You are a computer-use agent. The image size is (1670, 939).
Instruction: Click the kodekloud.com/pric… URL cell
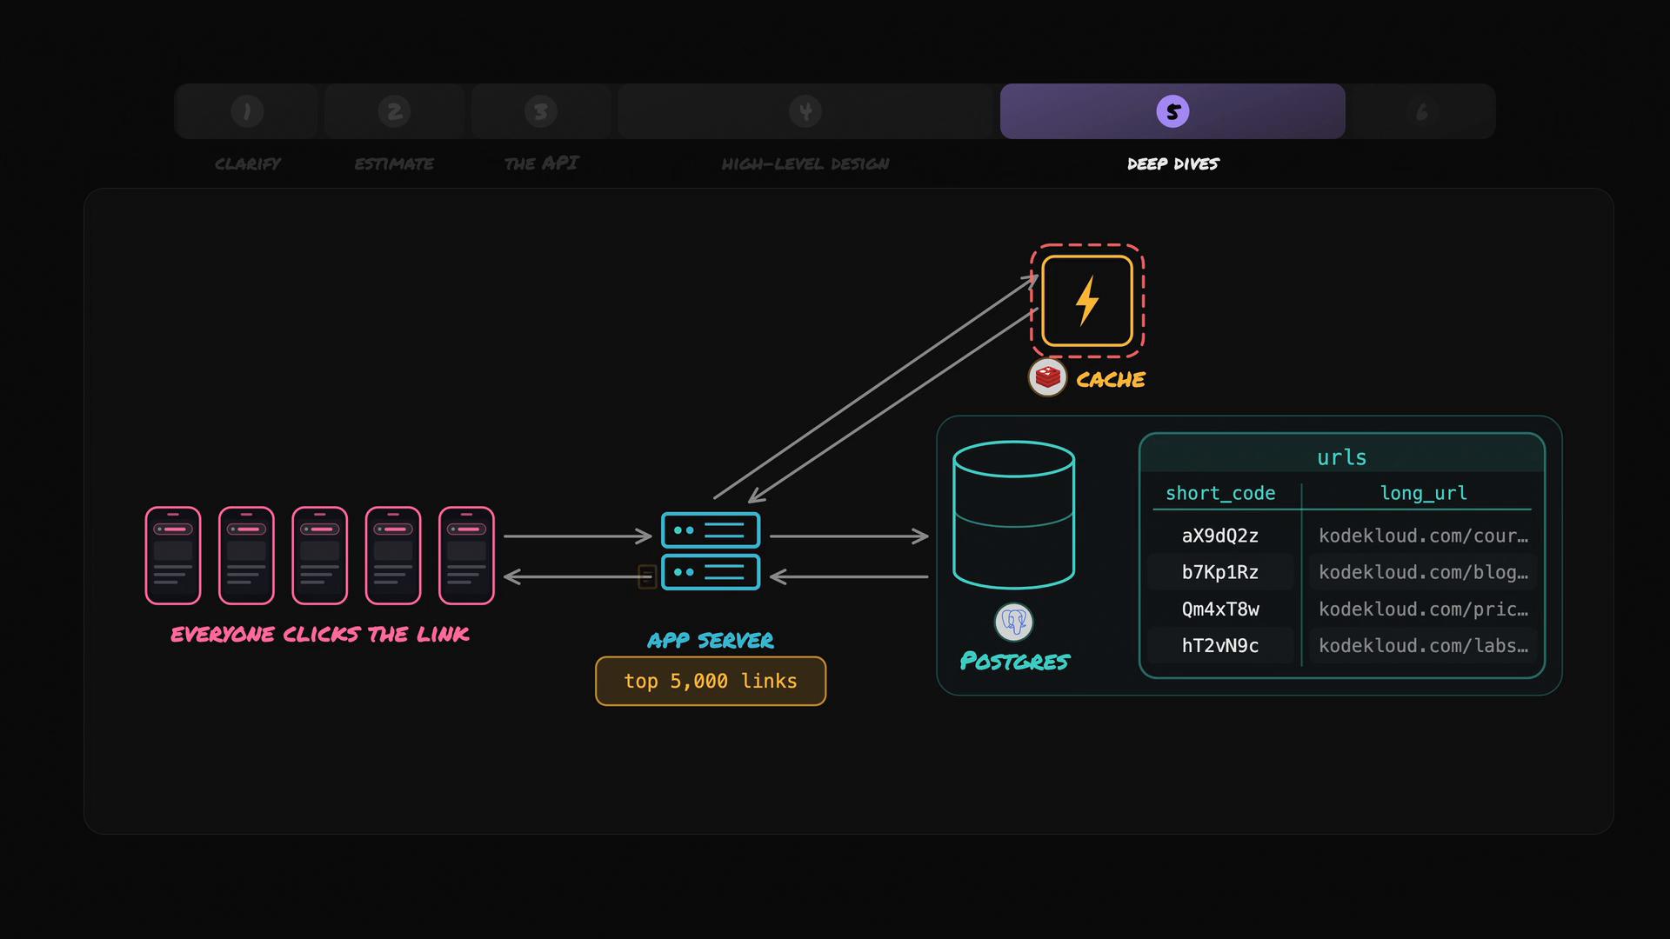1423,609
